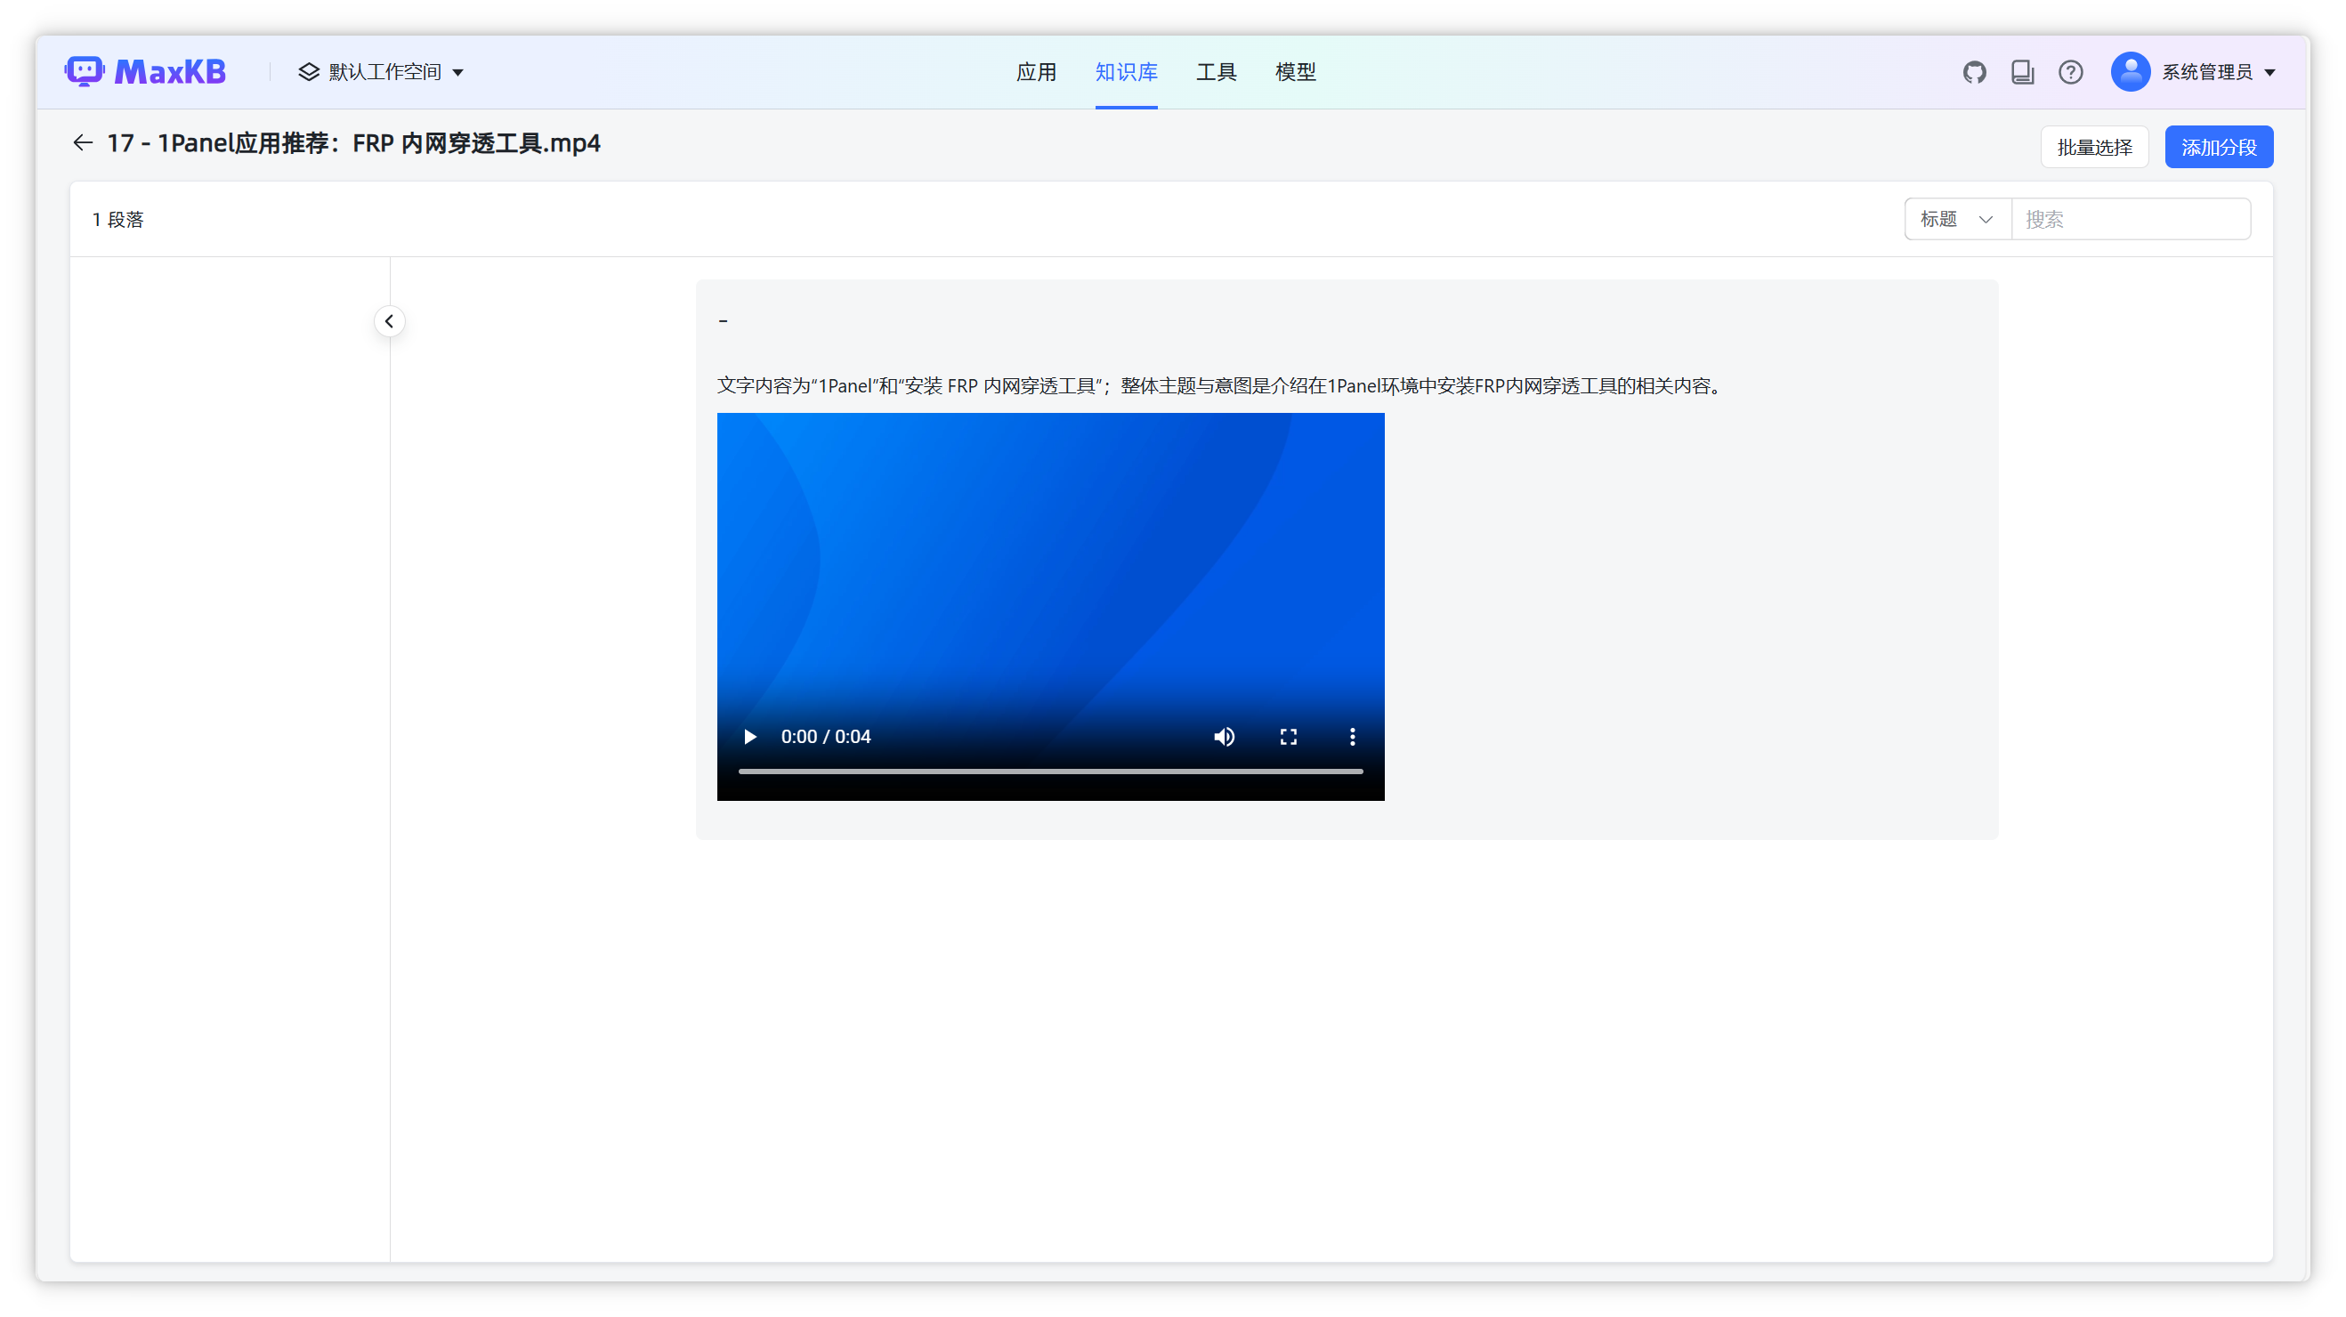Click the MaxKB logo
The width and height of the screenshot is (2346, 1317).
146,71
